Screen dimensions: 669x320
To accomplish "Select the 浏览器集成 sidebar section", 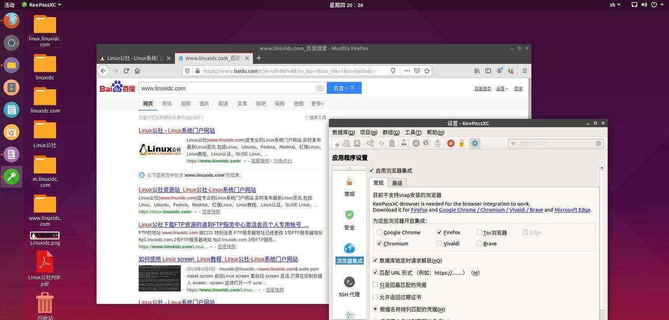I will point(349,254).
